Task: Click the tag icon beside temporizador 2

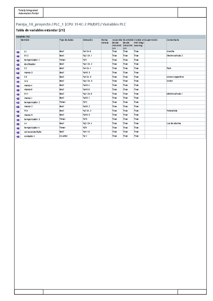Action: [18, 103]
